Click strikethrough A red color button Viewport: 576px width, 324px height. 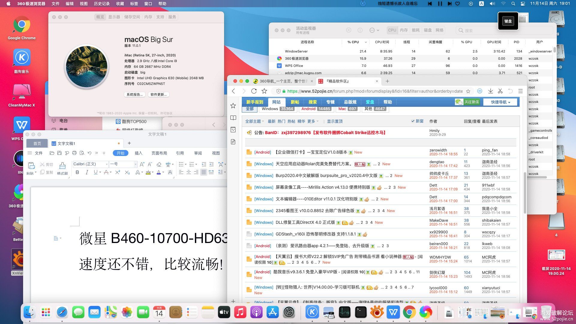coord(106,172)
